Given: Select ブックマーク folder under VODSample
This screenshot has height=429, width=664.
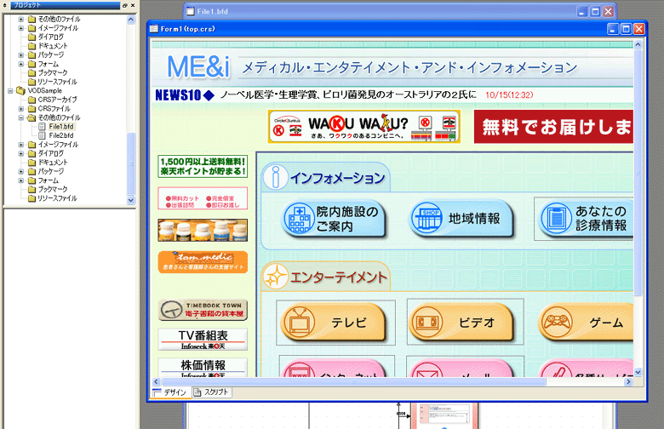Looking at the screenshot, I should pyautogui.click(x=52, y=189).
